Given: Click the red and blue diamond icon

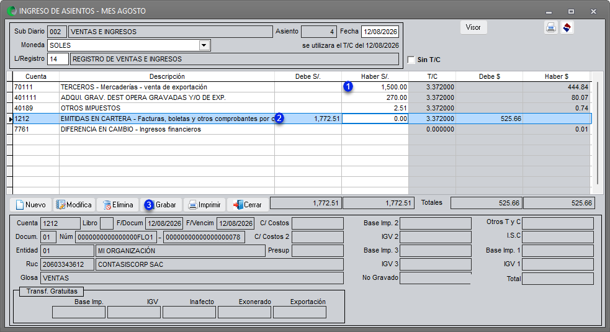Looking at the screenshot, I should (567, 28).
